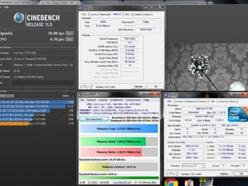Click the Cinebench globe logo
The height and width of the screenshot is (186, 248).
(19, 18)
